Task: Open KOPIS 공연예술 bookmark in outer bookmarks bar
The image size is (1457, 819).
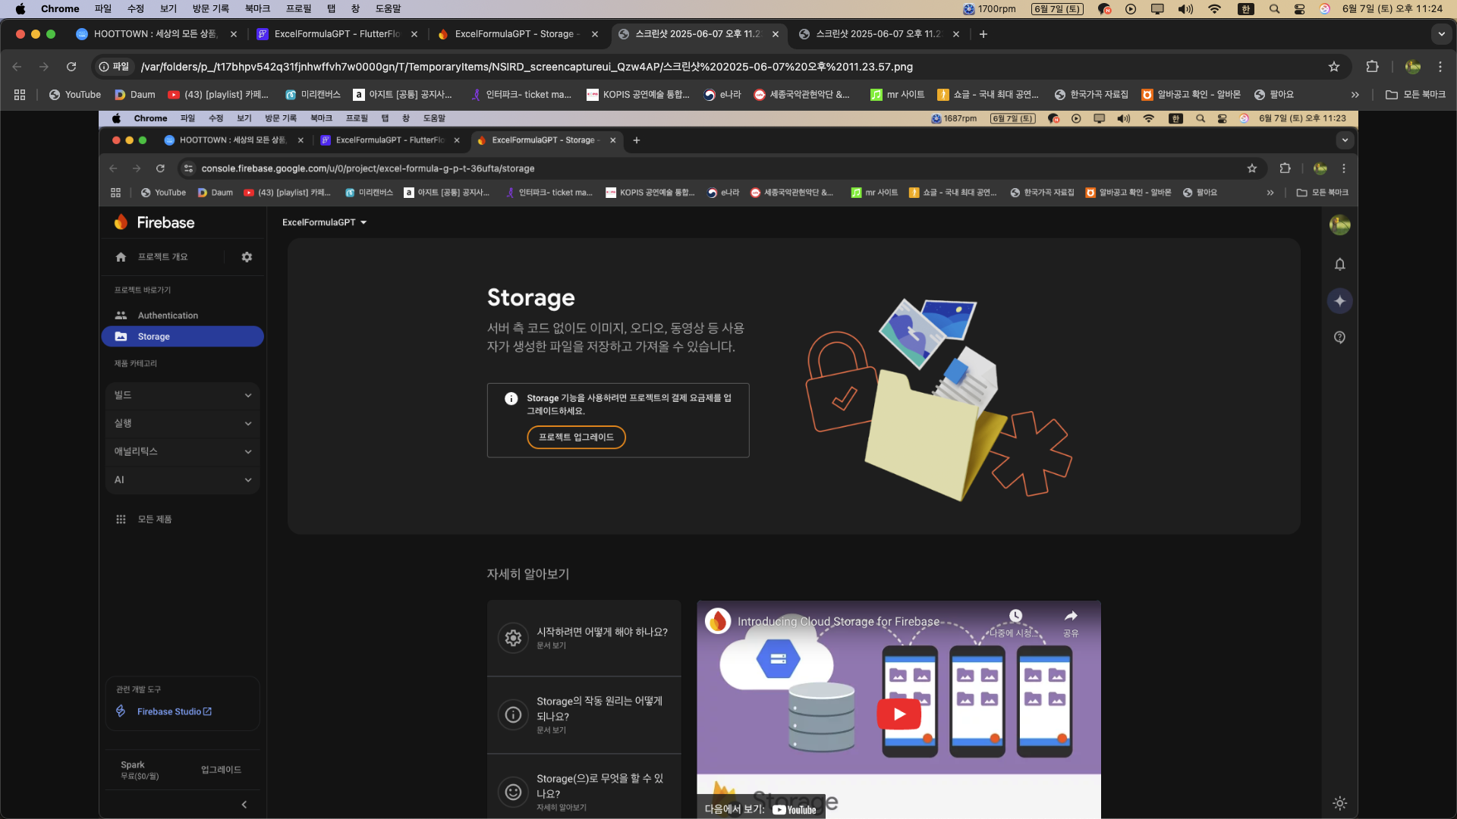Action: tap(638, 95)
